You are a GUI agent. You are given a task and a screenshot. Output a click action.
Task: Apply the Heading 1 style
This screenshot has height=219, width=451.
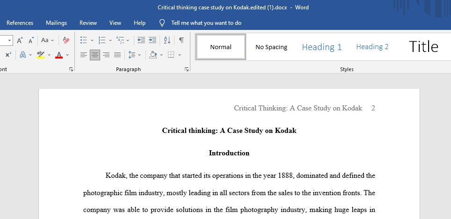[322, 47]
